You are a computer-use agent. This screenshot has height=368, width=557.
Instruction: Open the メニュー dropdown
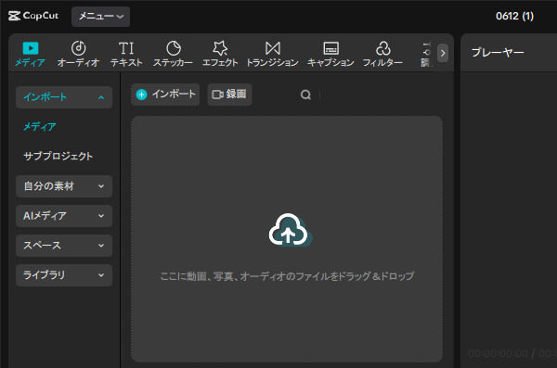point(101,17)
